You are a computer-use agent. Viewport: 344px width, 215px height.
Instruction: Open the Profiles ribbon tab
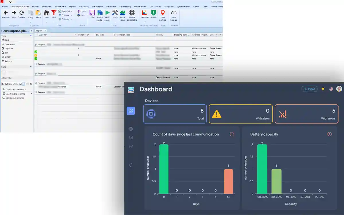pos(36,6)
